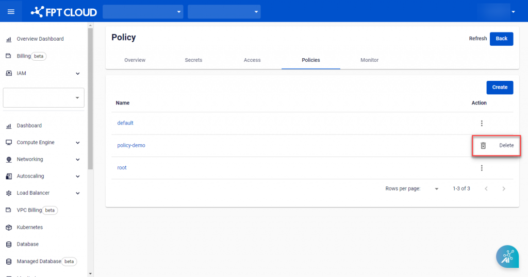Switch to the Secrets tab

click(x=193, y=60)
